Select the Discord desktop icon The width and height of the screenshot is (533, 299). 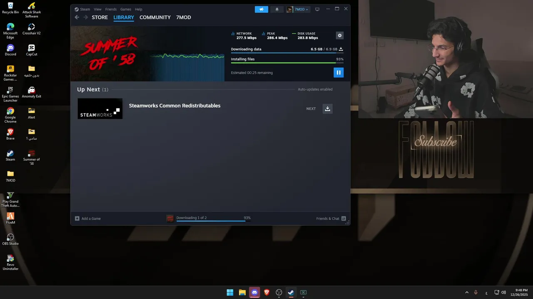tap(10, 50)
